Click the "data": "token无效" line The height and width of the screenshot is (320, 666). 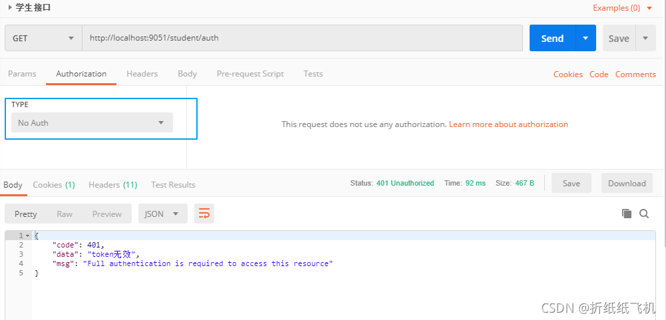tap(96, 254)
